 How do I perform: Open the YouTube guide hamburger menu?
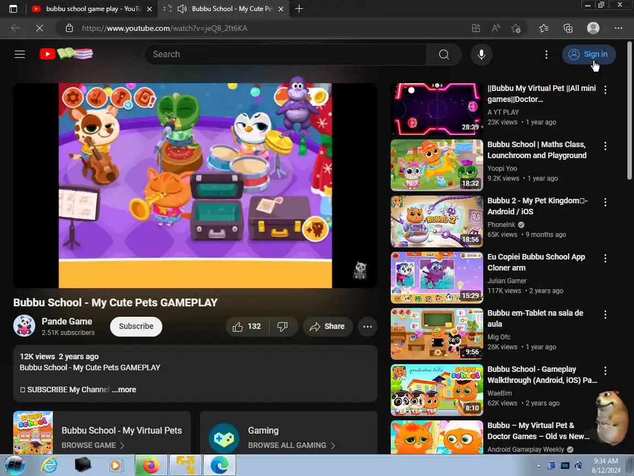point(20,54)
